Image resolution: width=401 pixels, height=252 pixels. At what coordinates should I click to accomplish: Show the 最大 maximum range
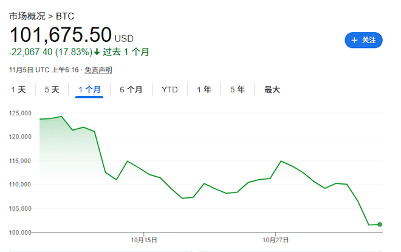coord(272,90)
